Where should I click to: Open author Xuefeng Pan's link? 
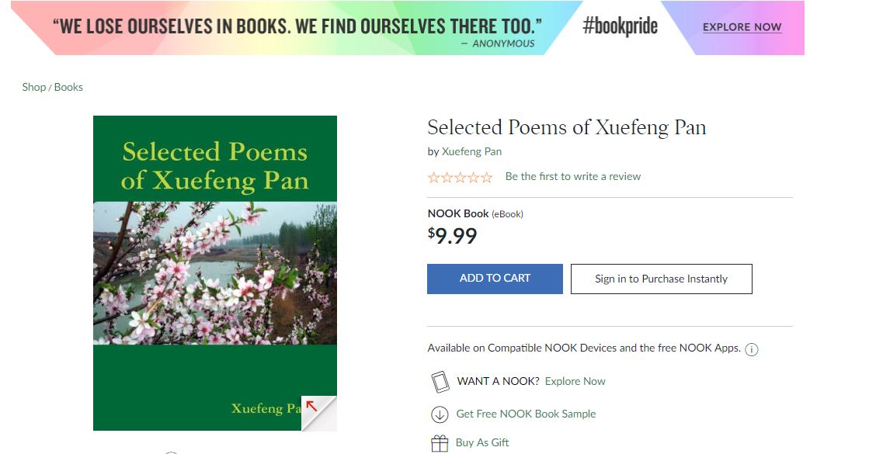coord(471,151)
